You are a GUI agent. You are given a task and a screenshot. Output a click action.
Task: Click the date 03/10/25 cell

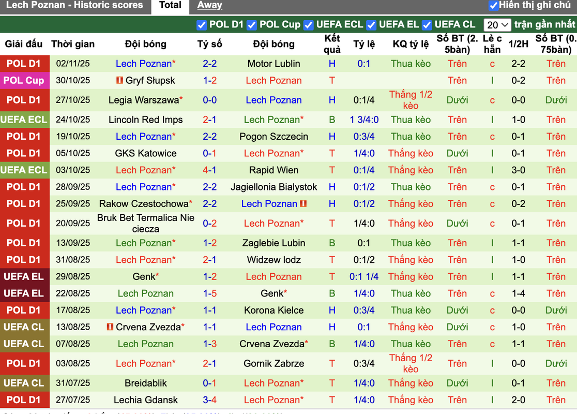pos(73,170)
